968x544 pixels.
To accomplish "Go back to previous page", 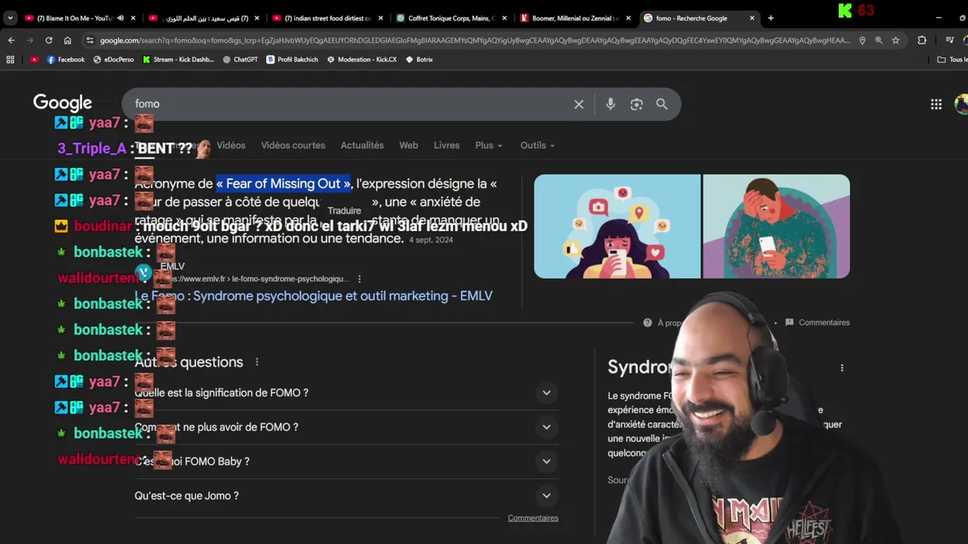I will pyautogui.click(x=11, y=40).
